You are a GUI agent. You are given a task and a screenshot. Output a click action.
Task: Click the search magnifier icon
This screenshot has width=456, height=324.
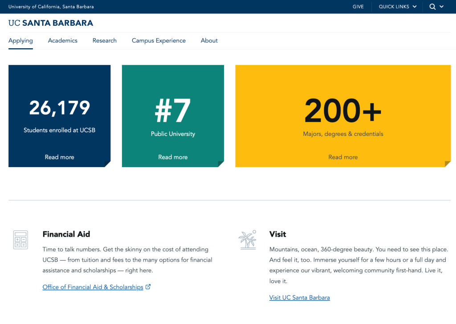pyautogui.click(x=432, y=7)
